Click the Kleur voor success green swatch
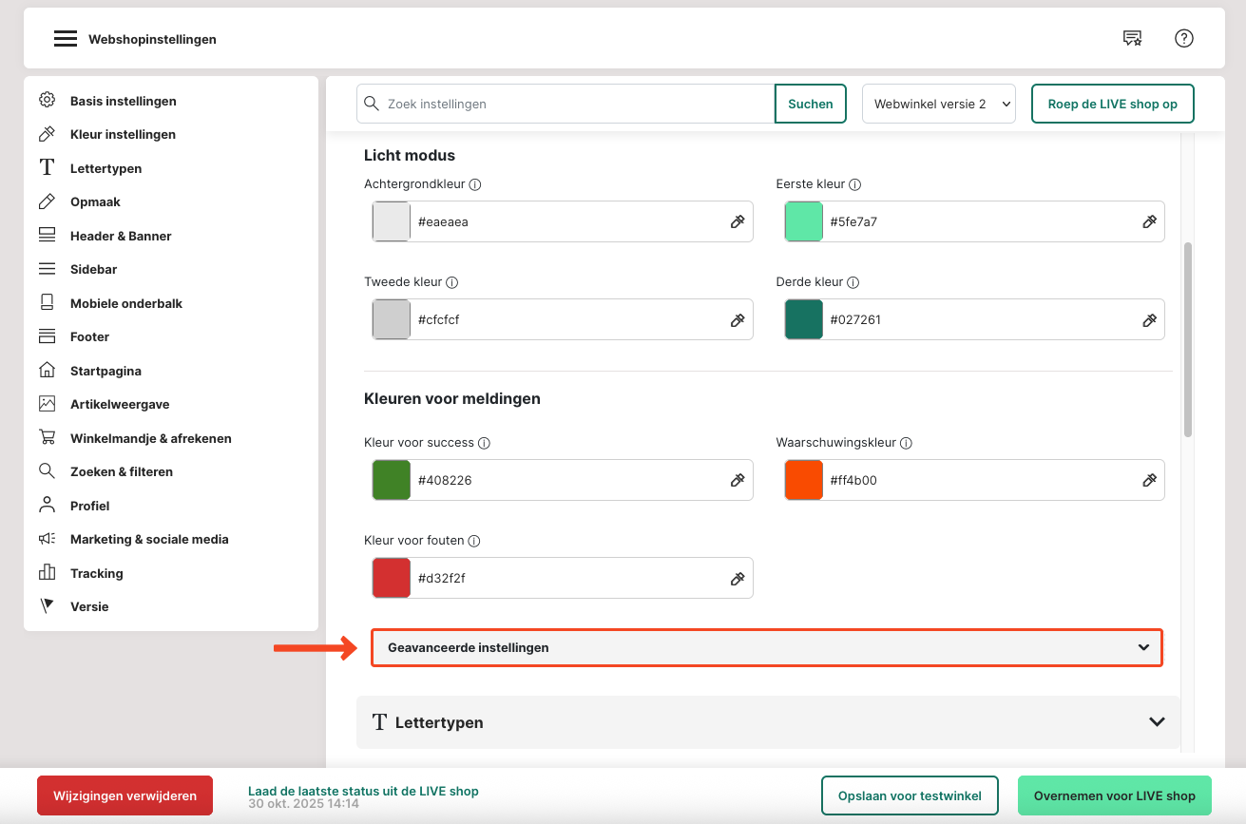The image size is (1246, 824). [x=391, y=480]
